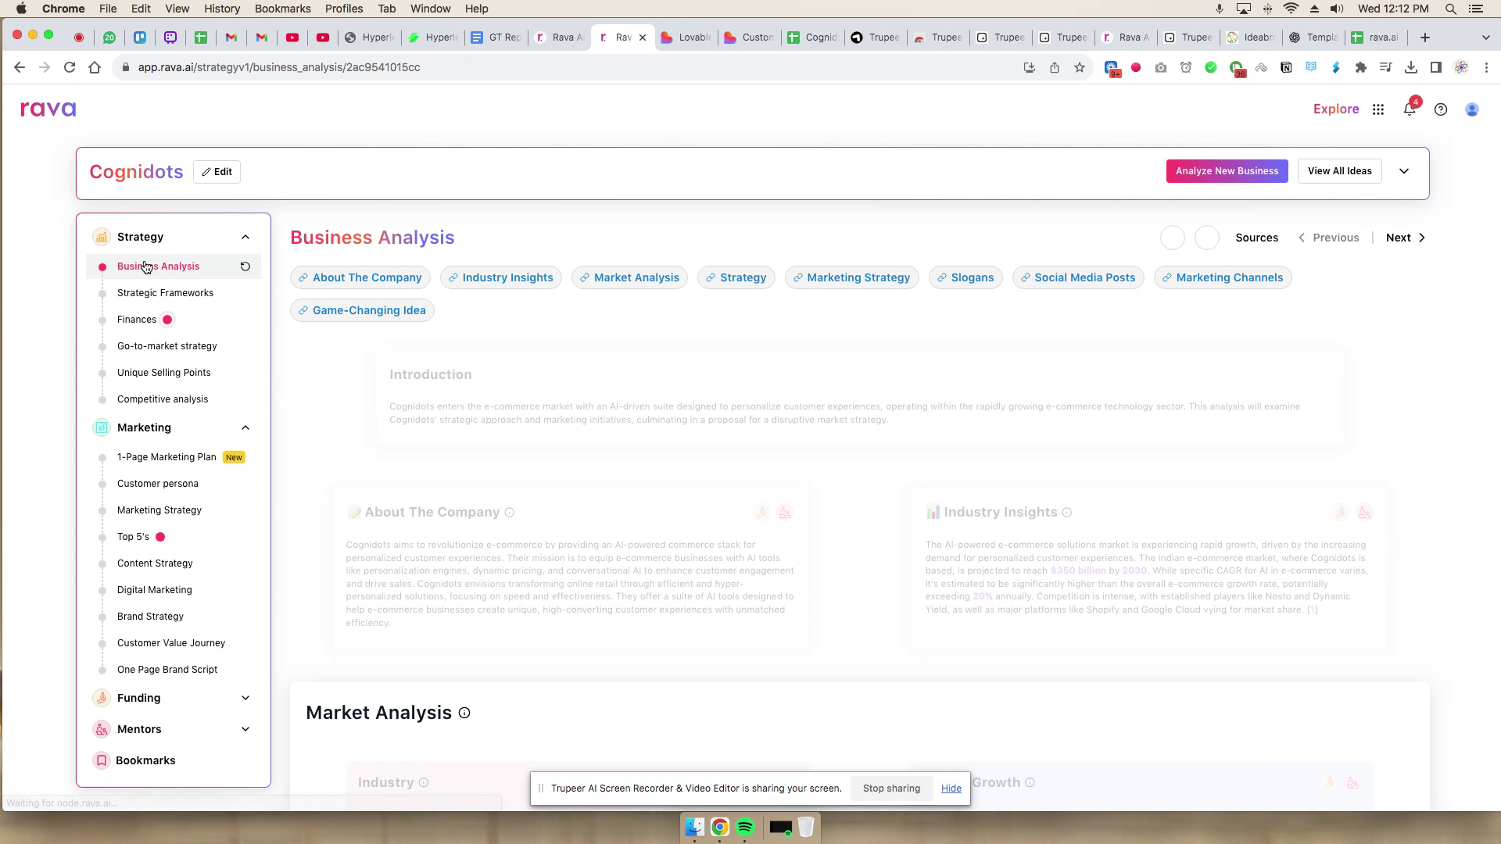Click the Marketing section icon in sidebar

(x=102, y=427)
